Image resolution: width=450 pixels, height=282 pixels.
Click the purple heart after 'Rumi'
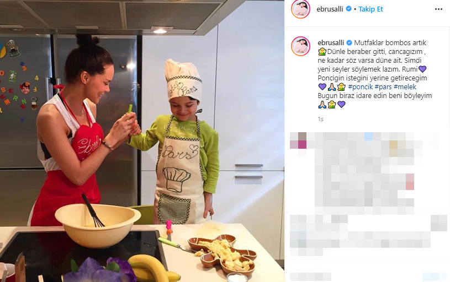422,69
